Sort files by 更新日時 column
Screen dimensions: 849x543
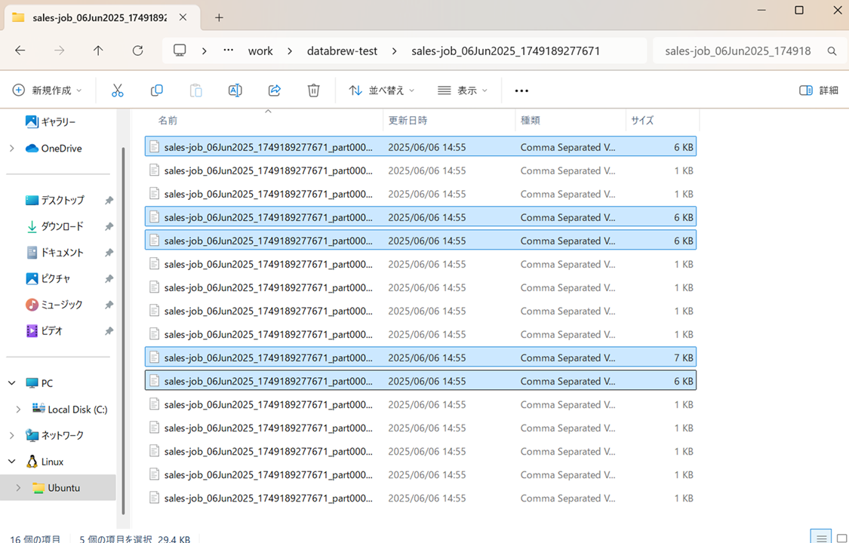(408, 120)
